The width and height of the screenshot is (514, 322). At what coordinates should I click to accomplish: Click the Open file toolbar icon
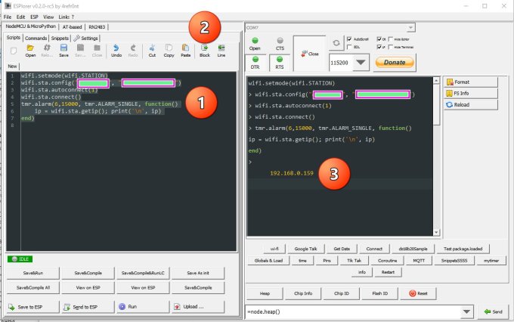30,51
